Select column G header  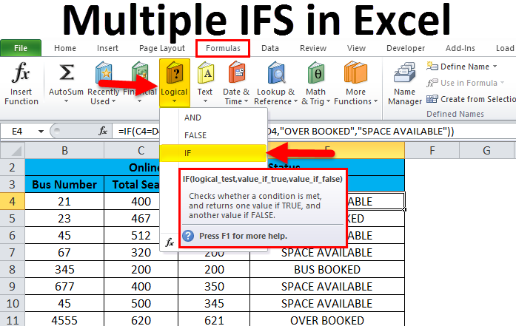(x=486, y=151)
